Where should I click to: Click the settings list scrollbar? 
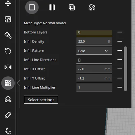pos(126,69)
